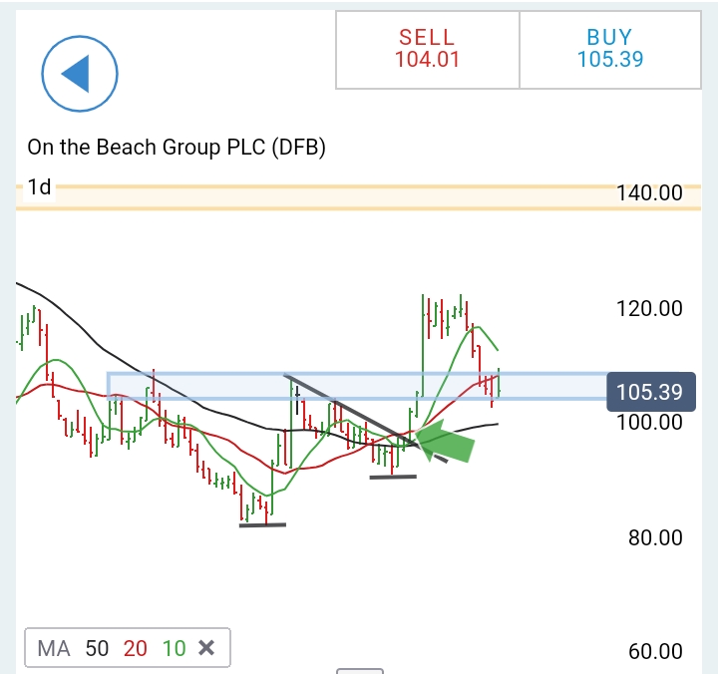Screen dimensions: 718x674
Task: Tap the blue back arrow icon
Action: (80, 74)
